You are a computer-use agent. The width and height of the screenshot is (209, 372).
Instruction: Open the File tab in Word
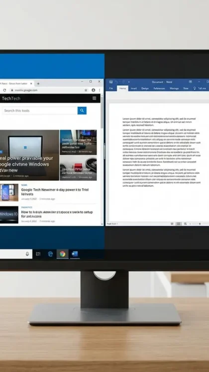111,88
